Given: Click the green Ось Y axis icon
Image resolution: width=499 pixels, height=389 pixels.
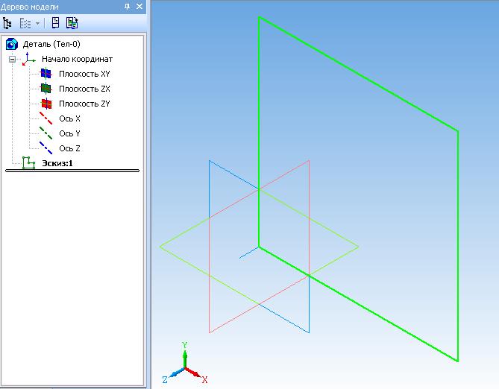Looking at the screenshot, I should click(45, 133).
